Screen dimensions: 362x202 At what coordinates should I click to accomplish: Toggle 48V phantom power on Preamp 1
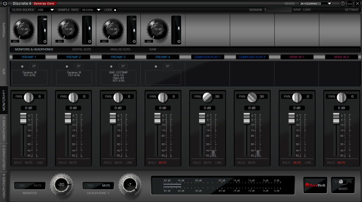click(15, 41)
